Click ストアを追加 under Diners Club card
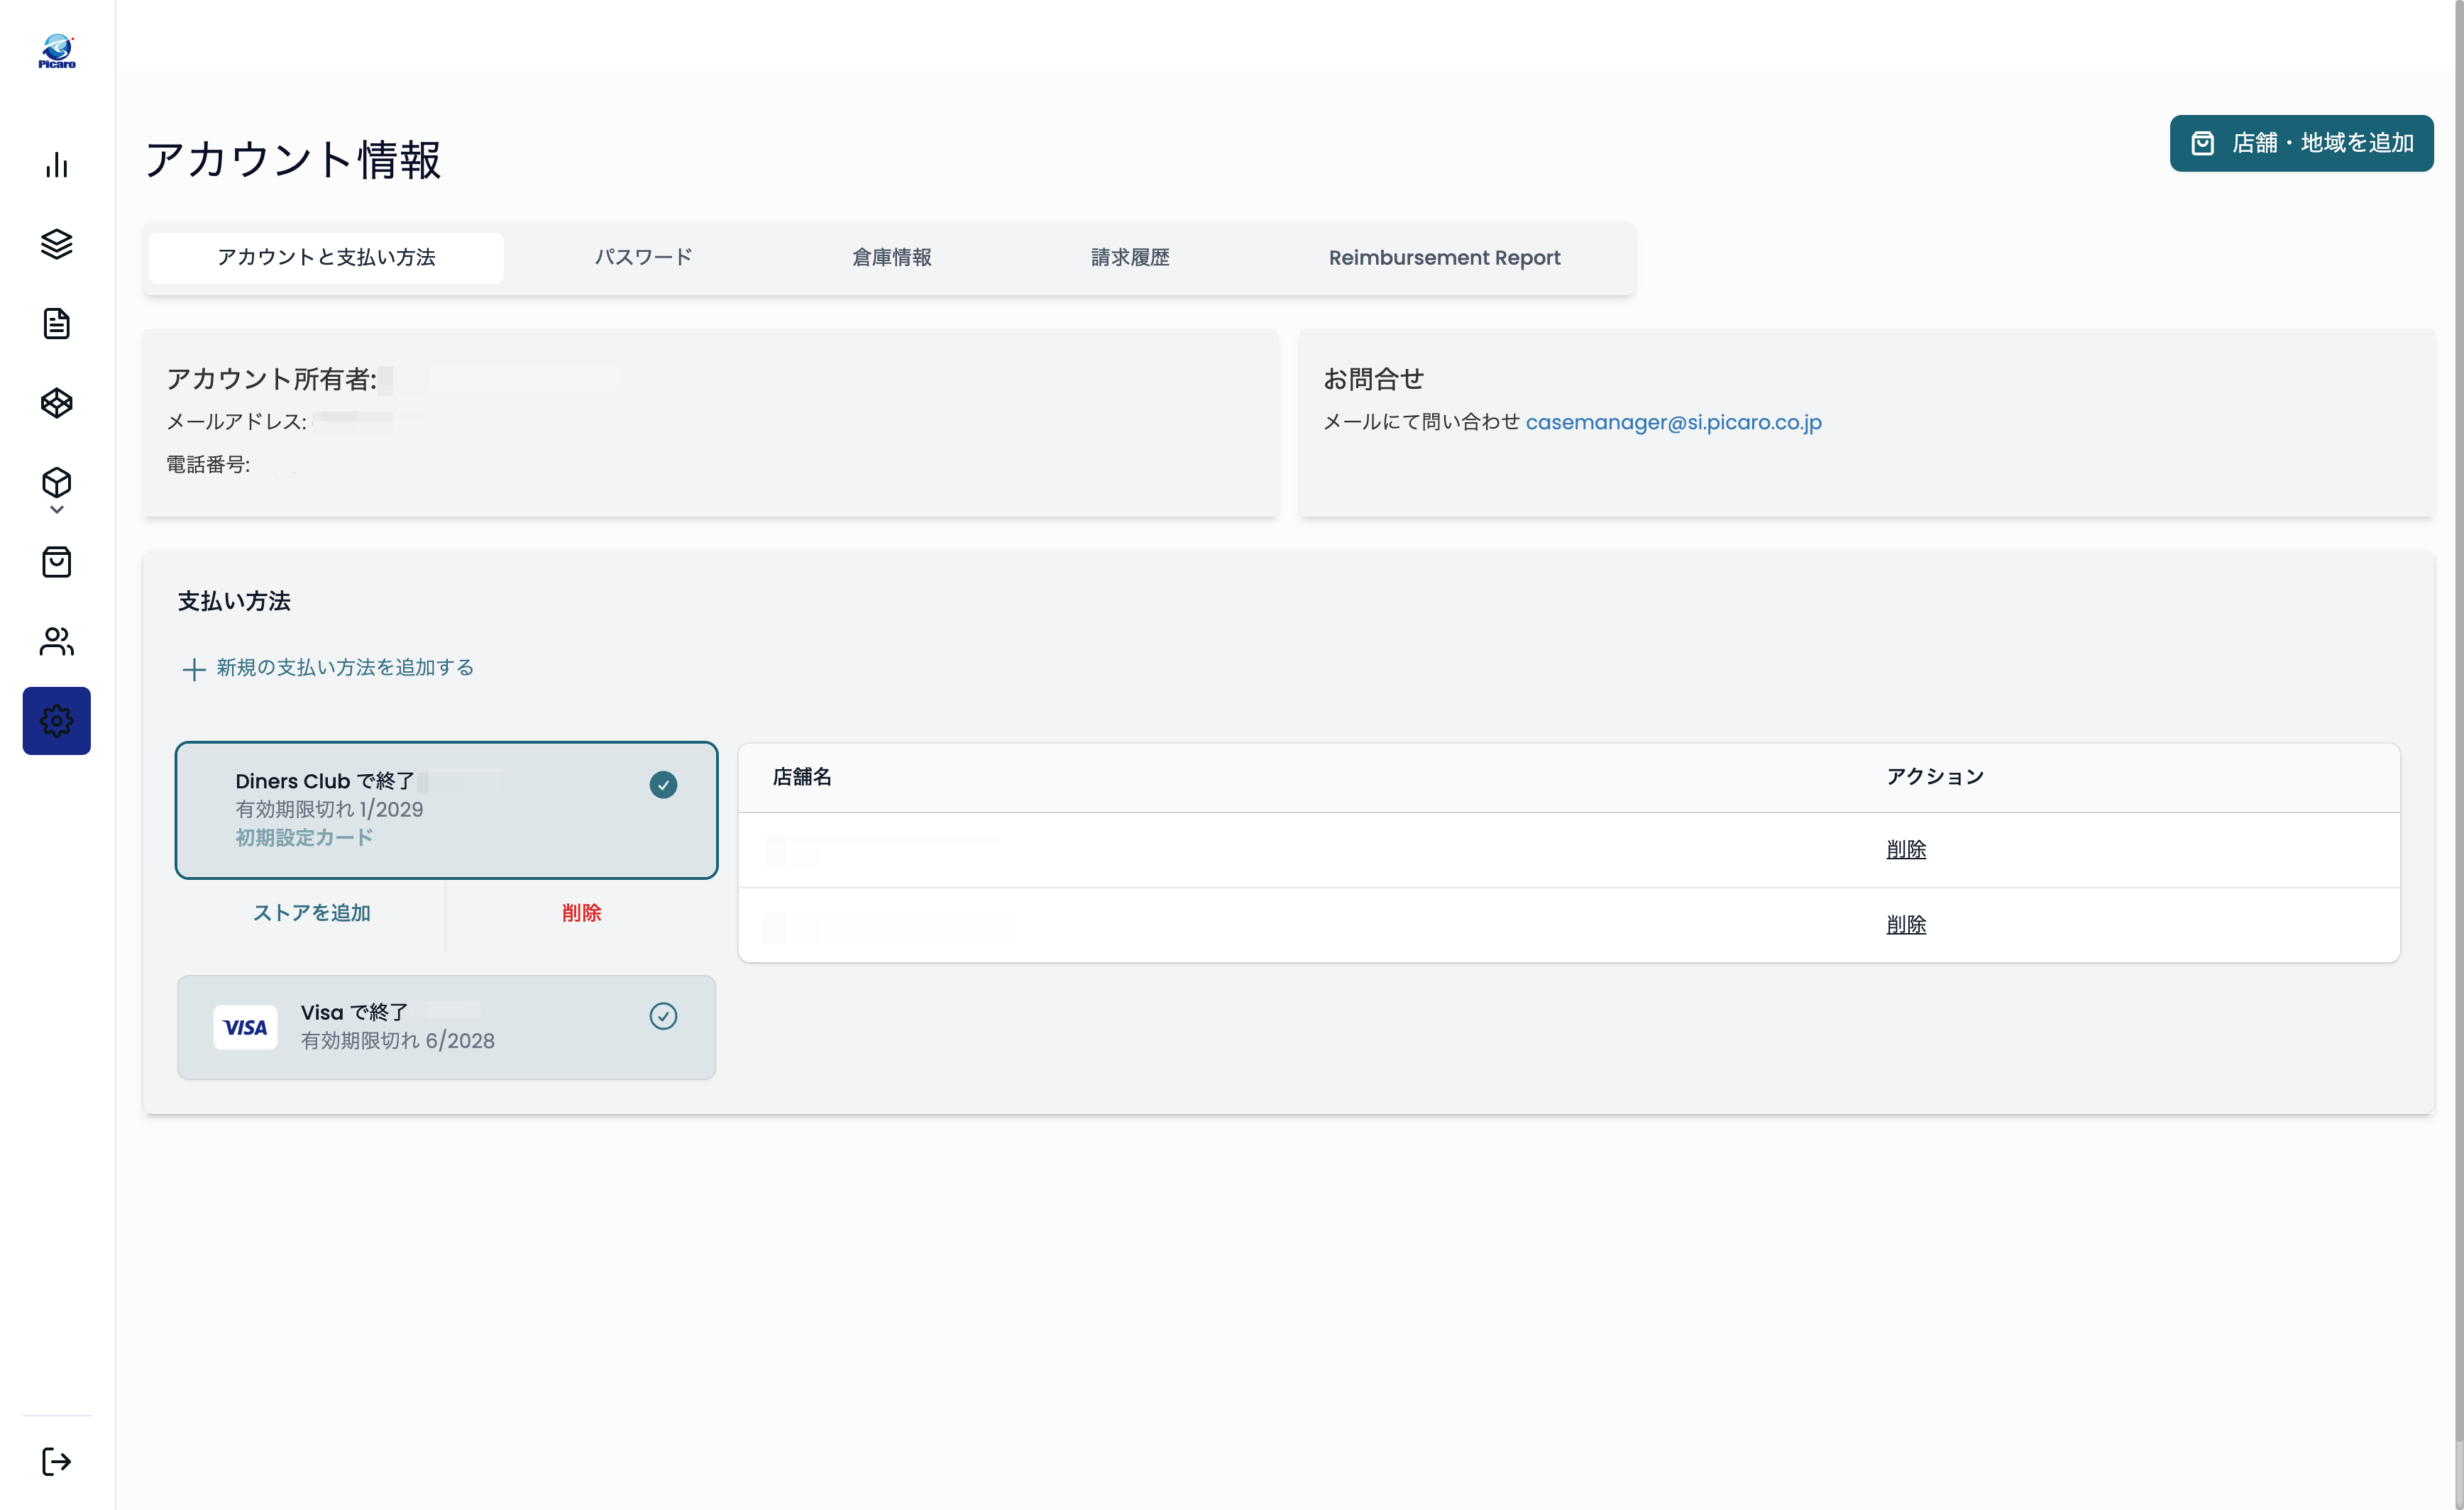 [311, 913]
